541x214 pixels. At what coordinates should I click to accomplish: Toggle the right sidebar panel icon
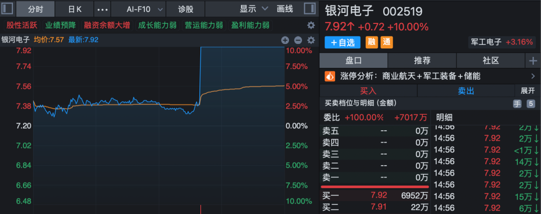[x=310, y=9]
